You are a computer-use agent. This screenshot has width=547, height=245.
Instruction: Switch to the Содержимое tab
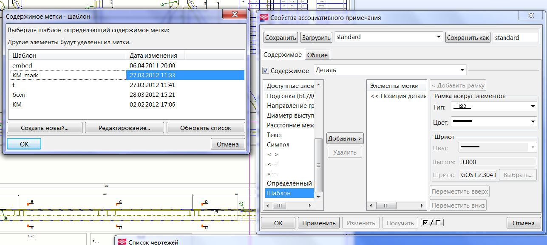coord(283,55)
